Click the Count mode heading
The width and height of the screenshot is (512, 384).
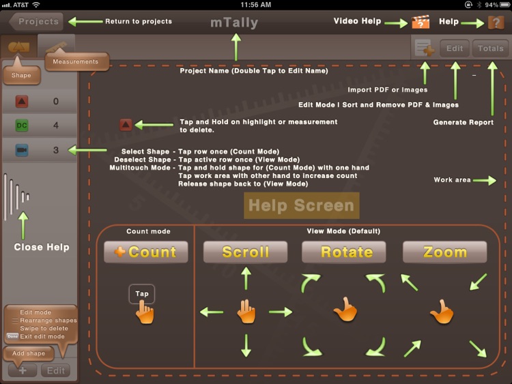point(148,231)
